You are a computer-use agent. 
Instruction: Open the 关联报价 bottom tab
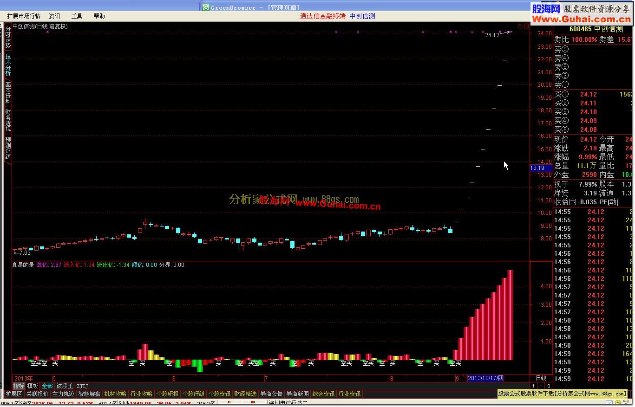(x=37, y=394)
